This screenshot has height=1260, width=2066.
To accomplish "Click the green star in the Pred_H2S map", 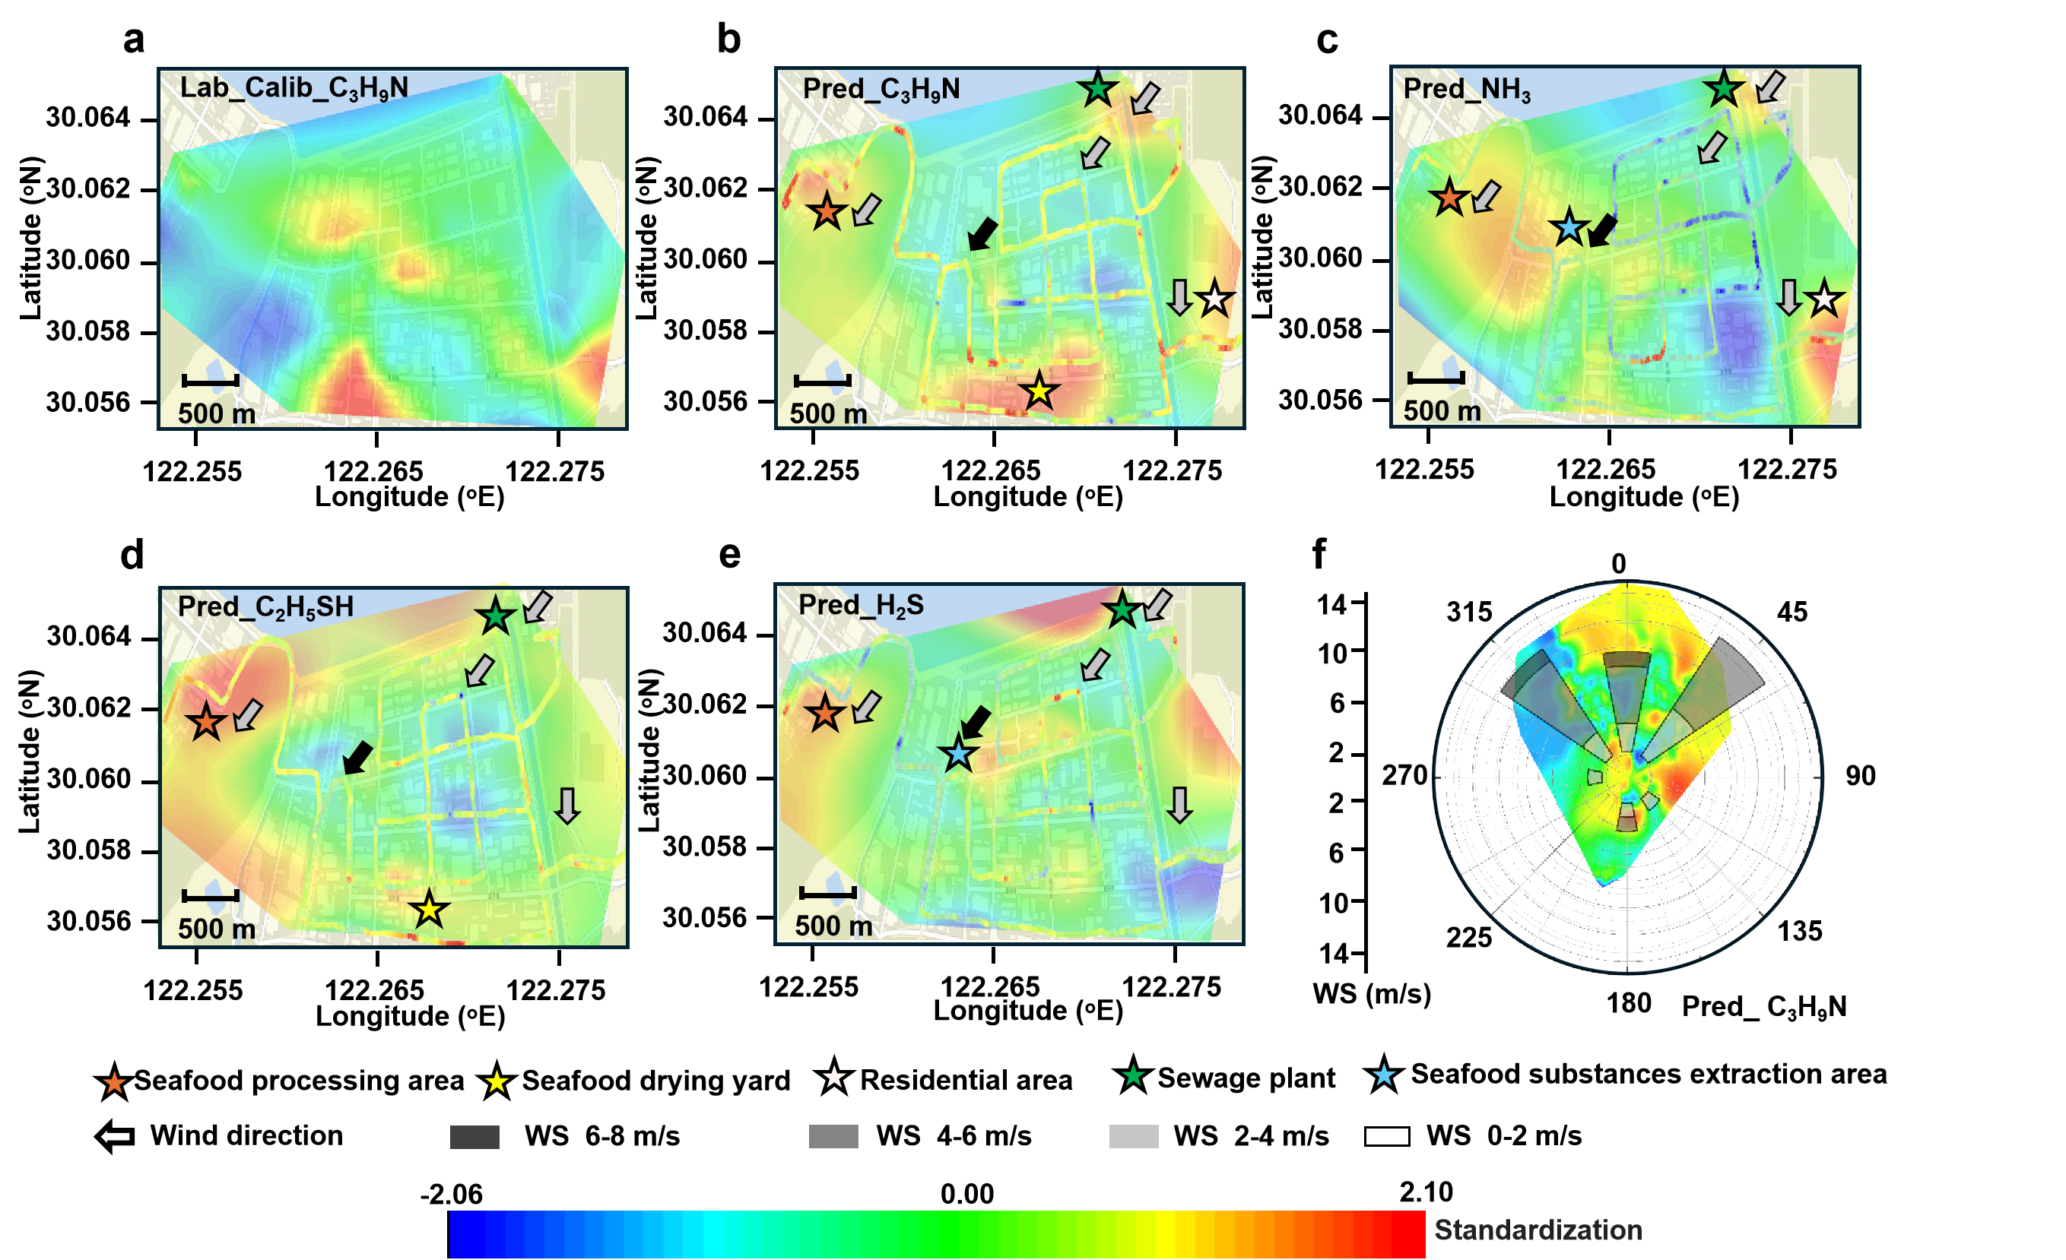I will pos(1122,609).
